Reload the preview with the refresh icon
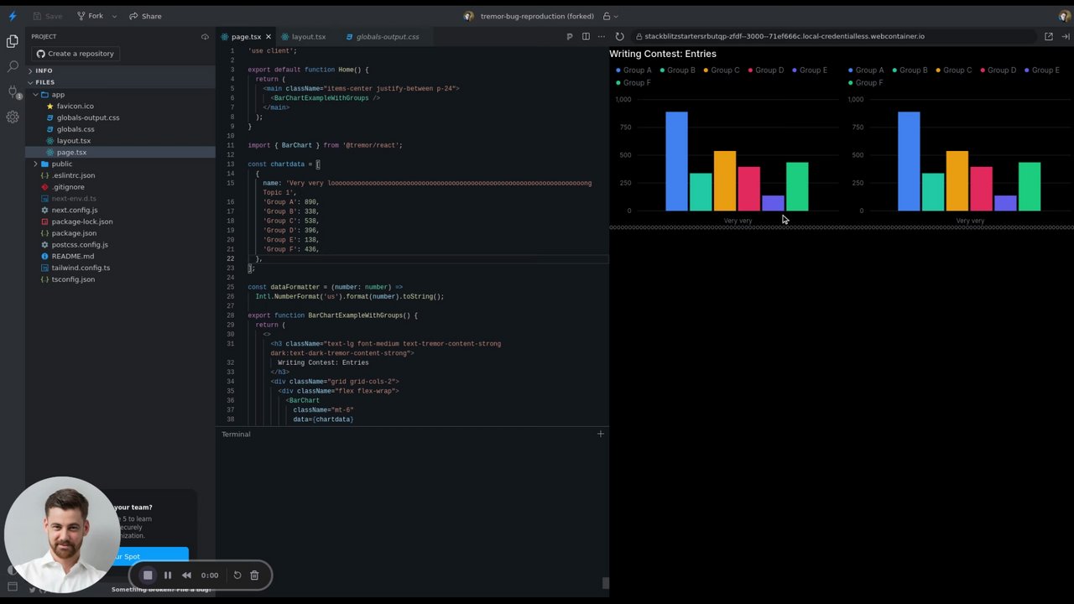The width and height of the screenshot is (1074, 604). point(619,37)
